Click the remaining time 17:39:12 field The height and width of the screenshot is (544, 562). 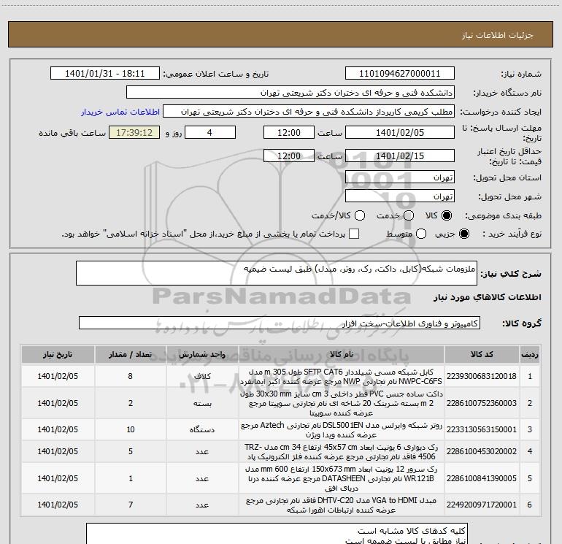pos(134,132)
